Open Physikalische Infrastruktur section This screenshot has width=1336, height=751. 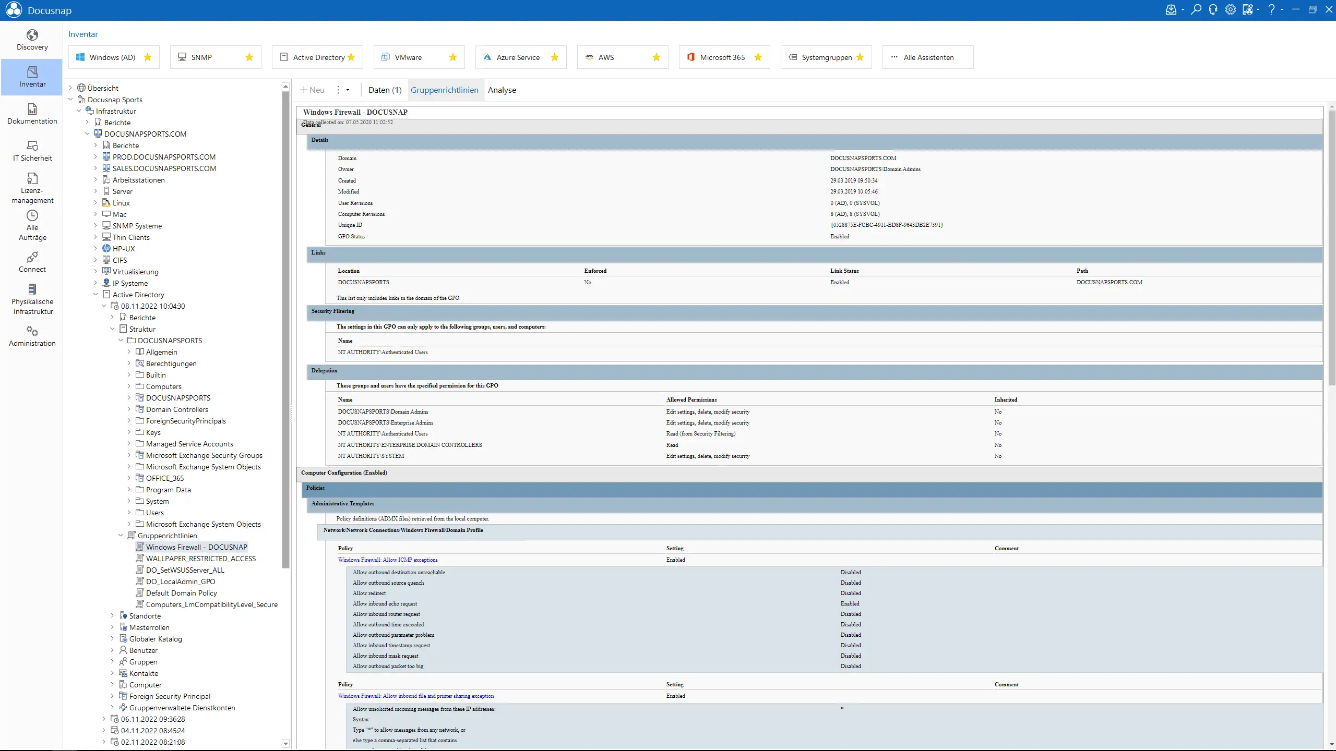[x=32, y=299]
